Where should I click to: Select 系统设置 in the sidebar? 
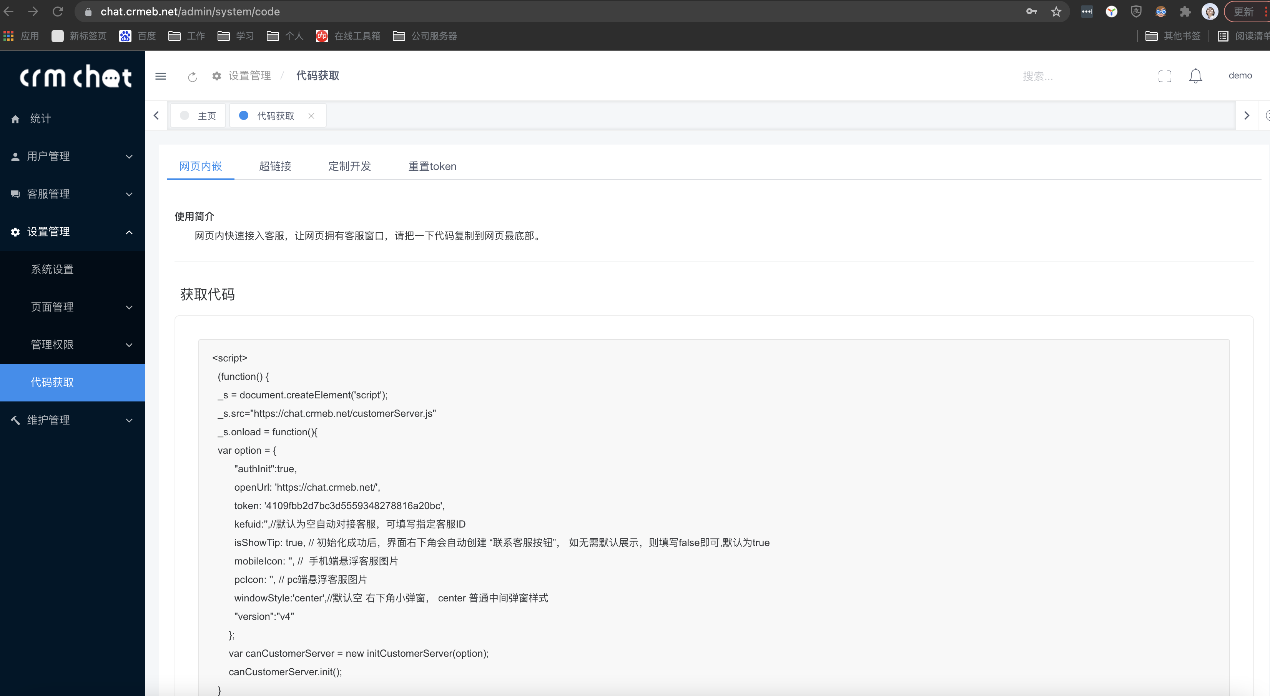click(52, 269)
